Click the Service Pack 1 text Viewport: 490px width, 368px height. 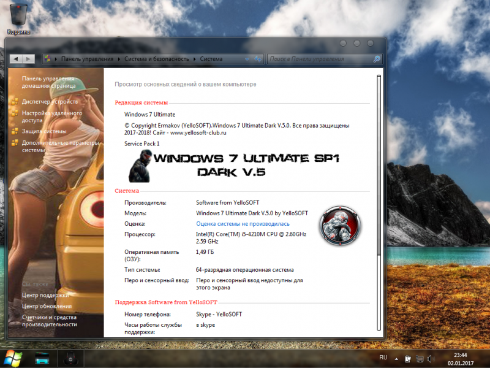point(142,144)
